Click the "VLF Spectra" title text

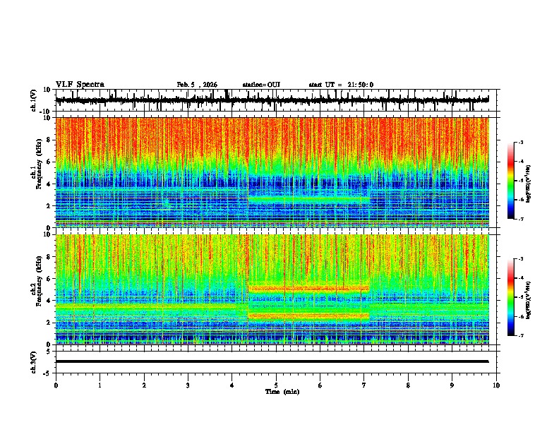pos(80,85)
